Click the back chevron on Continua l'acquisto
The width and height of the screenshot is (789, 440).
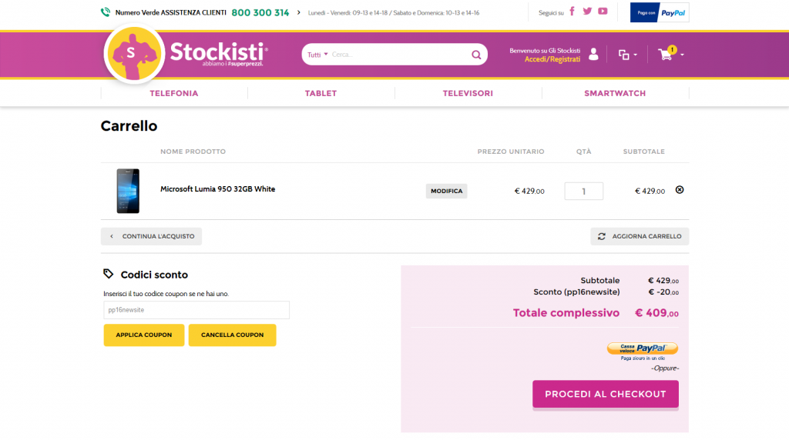click(x=112, y=236)
